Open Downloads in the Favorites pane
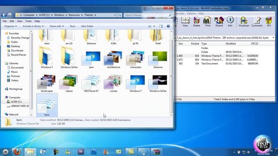 click(x=17, y=51)
